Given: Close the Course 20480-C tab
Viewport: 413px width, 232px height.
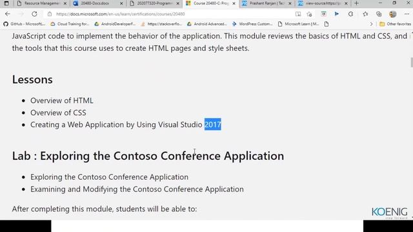Looking at the screenshot, I should pyautogui.click(x=234, y=3).
